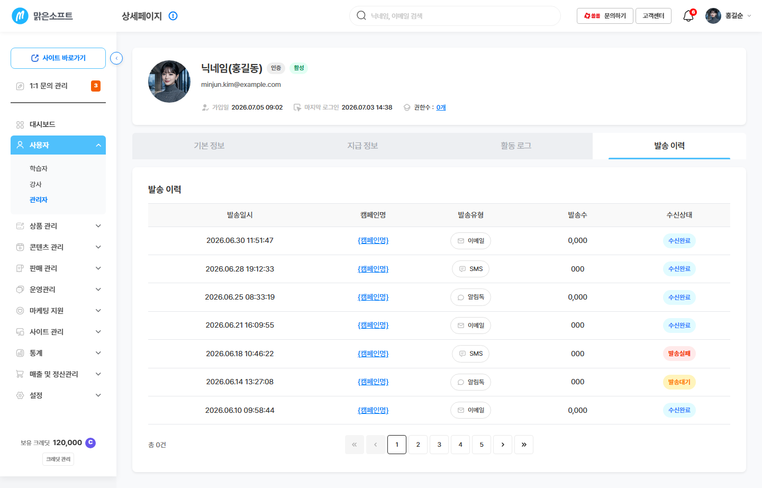Image resolution: width=762 pixels, height=488 pixels.
Task: Click the 발송실패 status badge
Action: 679,354
